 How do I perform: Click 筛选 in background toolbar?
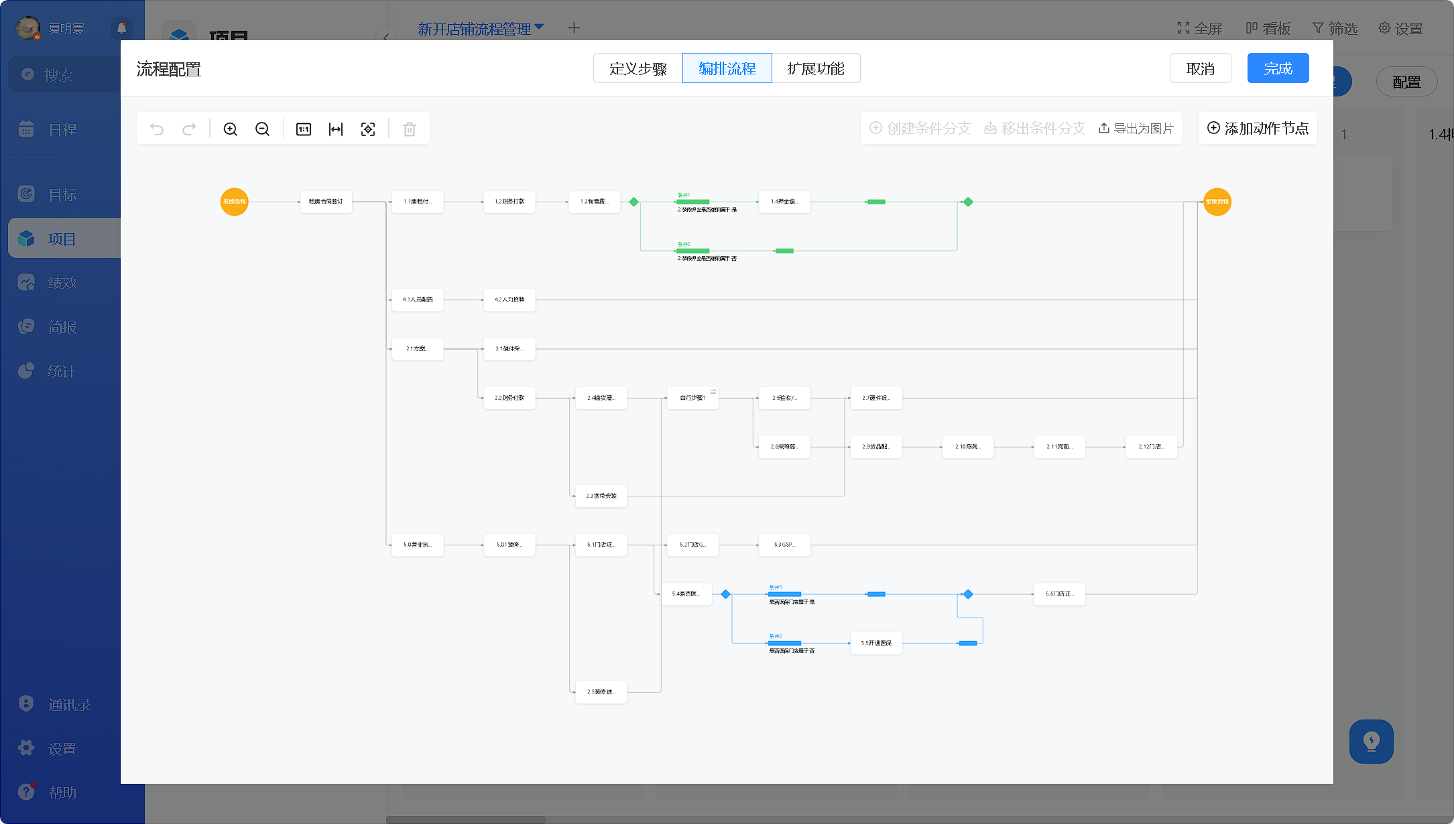pyautogui.click(x=1335, y=28)
